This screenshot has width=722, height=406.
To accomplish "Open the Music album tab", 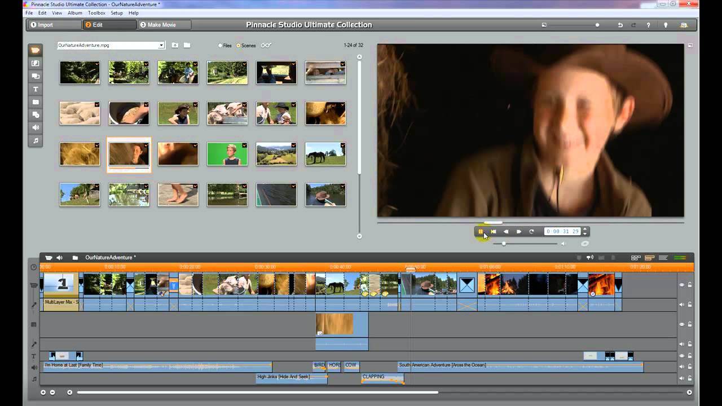I will pos(36,140).
